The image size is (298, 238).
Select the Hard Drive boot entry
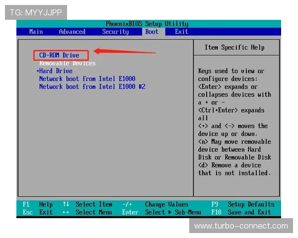56,71
